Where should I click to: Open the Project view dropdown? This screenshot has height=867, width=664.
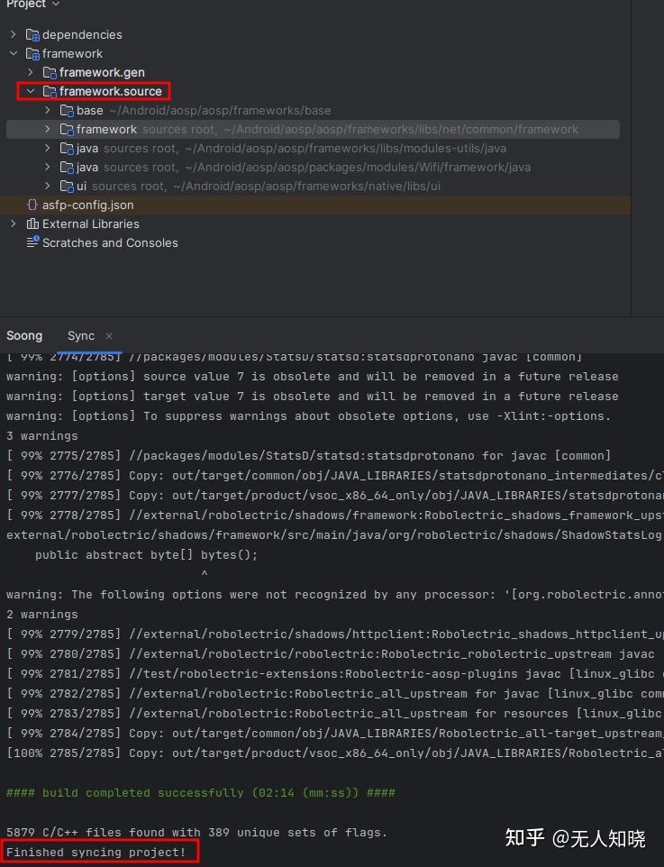coord(54,5)
